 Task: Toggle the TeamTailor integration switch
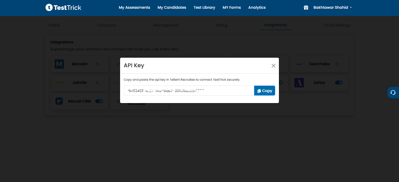pos(339,64)
